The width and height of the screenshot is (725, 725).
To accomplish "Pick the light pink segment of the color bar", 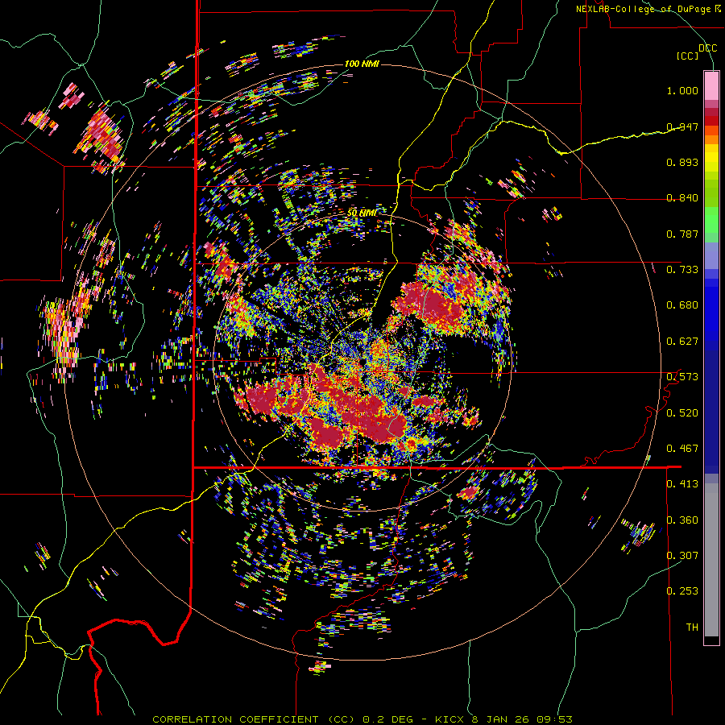I will [x=711, y=85].
